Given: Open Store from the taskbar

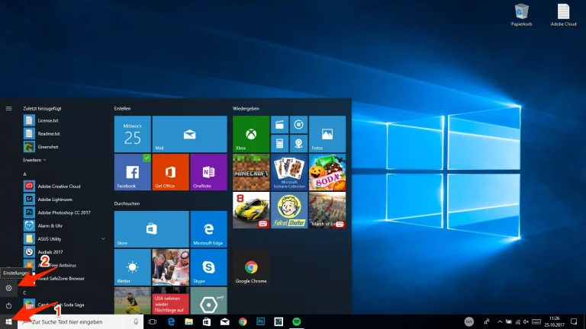Looking at the screenshot, I should tap(207, 321).
